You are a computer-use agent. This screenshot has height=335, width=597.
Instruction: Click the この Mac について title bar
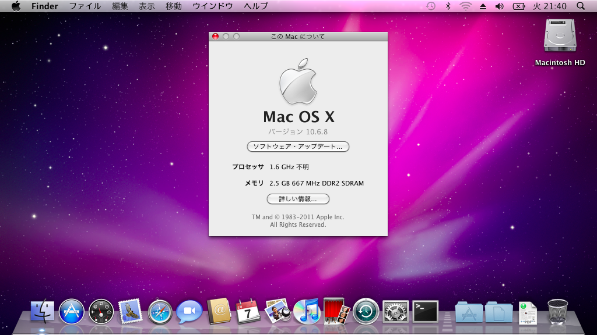click(x=298, y=37)
